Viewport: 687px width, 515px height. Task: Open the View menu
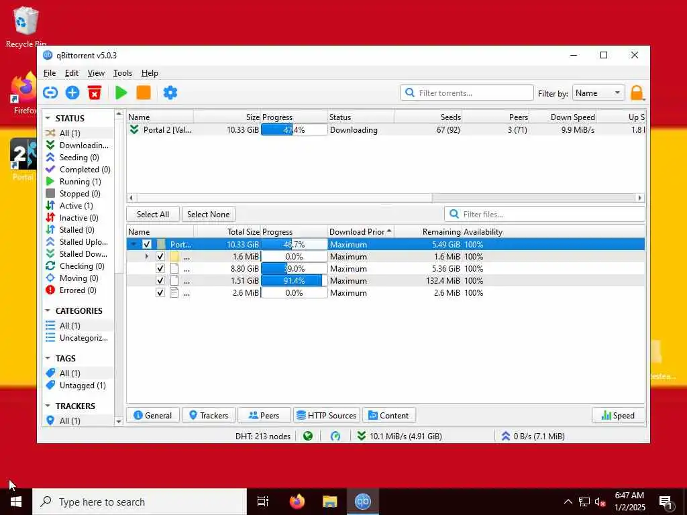click(96, 73)
